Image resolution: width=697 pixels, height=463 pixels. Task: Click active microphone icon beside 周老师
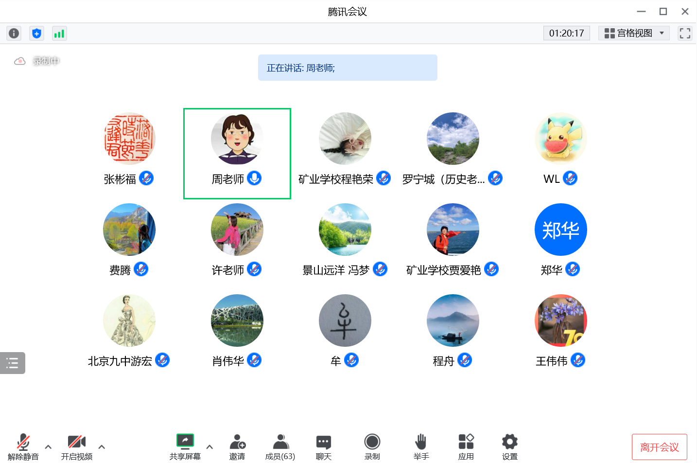254,178
